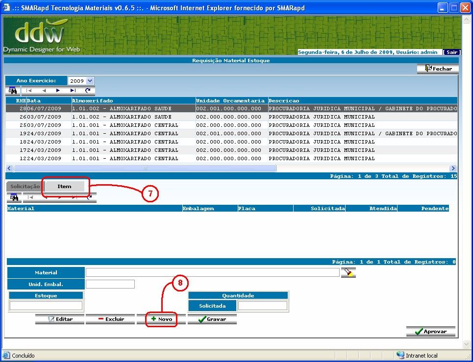Select requisition row 19 dated 24/03/2009
This screenshot has height=362, width=473.
[x=231, y=133]
